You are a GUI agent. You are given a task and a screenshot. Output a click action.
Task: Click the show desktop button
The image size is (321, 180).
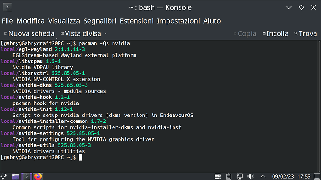[x=317, y=176]
